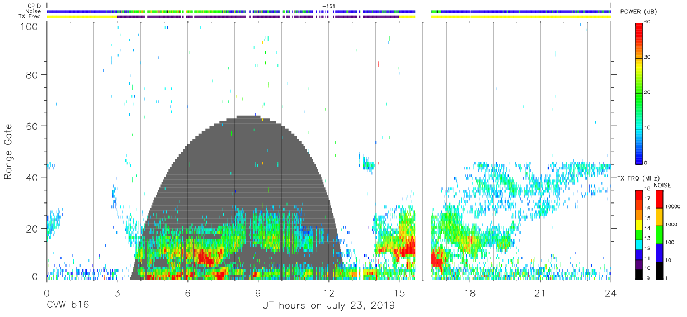687x317 pixels.
Task: Click the 1 label on NOISE legend
Action: [x=667, y=278]
